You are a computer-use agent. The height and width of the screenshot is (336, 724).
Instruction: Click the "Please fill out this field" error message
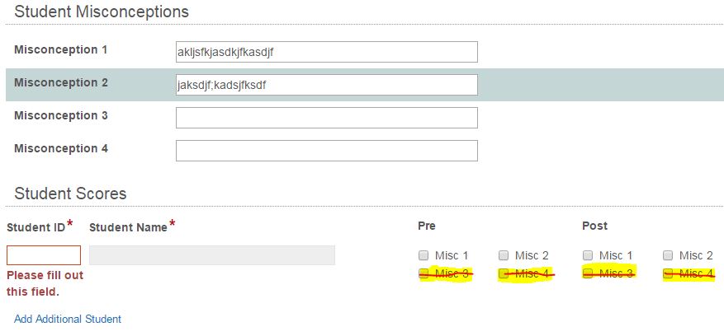pos(45,282)
